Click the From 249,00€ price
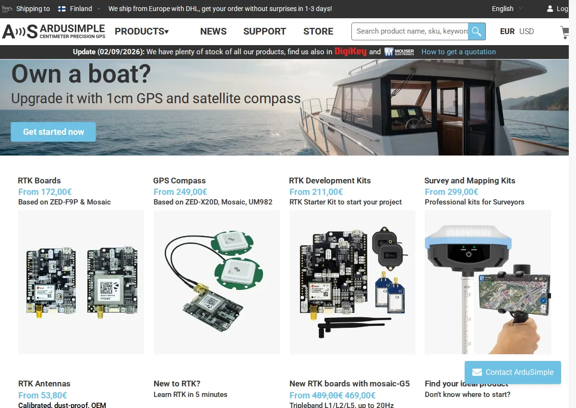Image resolution: width=576 pixels, height=408 pixels. click(x=180, y=192)
